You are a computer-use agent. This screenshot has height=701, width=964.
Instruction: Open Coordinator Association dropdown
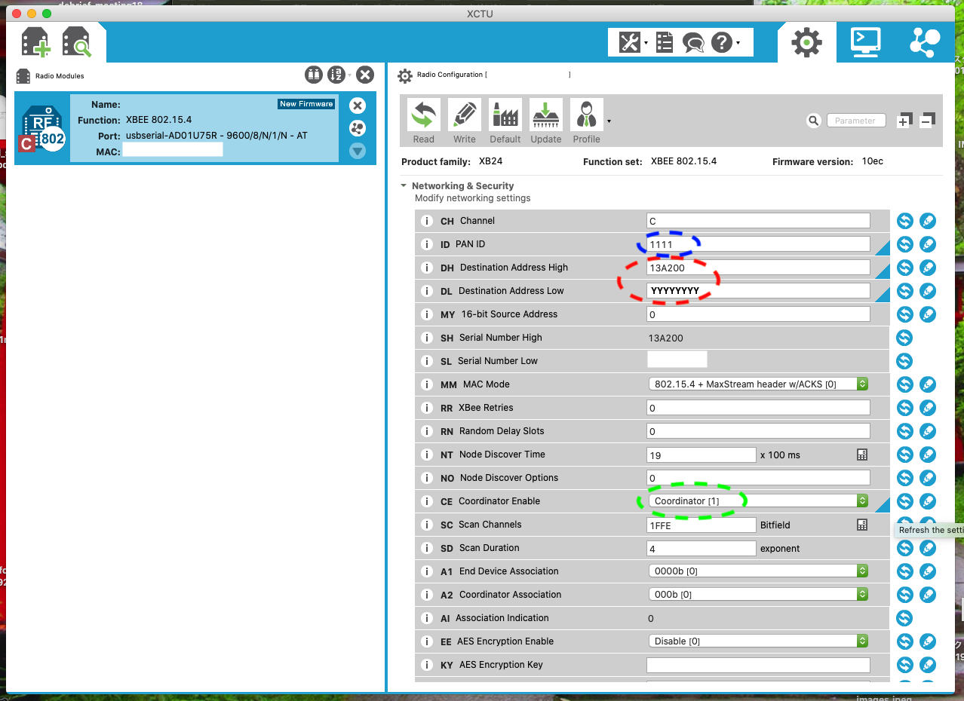click(758, 595)
